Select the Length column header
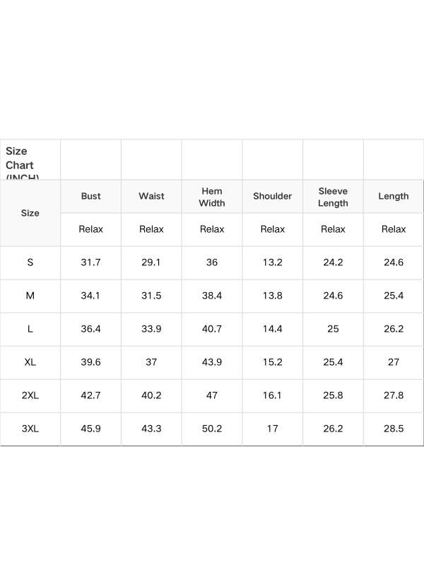Screen dimensions: 424x566 (x=394, y=196)
